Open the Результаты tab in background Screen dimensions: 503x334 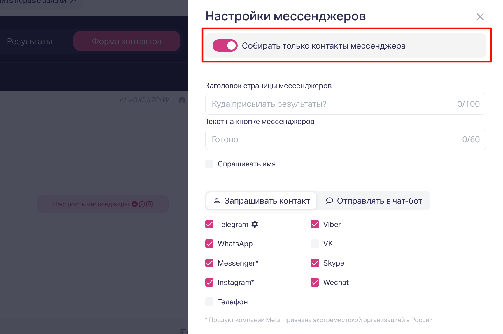[29, 41]
